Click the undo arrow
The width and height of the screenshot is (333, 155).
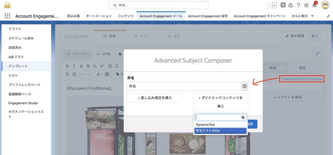(82, 74)
